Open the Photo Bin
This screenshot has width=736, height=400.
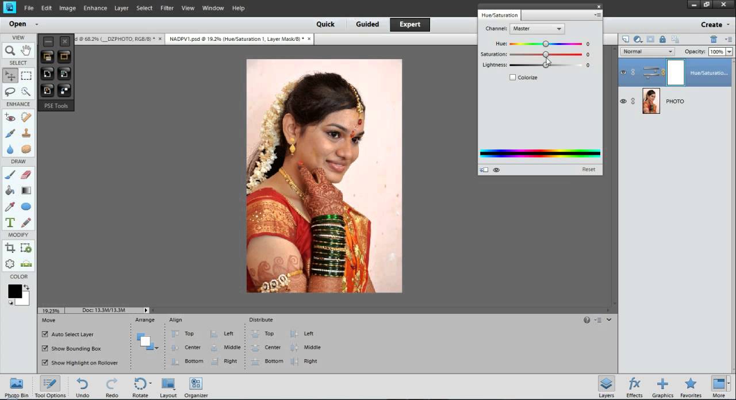(x=17, y=387)
